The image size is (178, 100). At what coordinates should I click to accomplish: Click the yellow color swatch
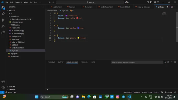click(78, 38)
